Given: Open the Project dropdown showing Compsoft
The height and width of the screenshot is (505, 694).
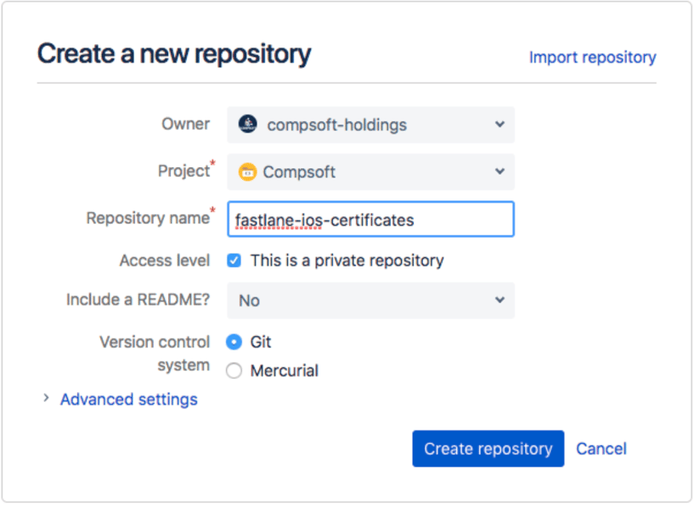Looking at the screenshot, I should tap(370, 172).
